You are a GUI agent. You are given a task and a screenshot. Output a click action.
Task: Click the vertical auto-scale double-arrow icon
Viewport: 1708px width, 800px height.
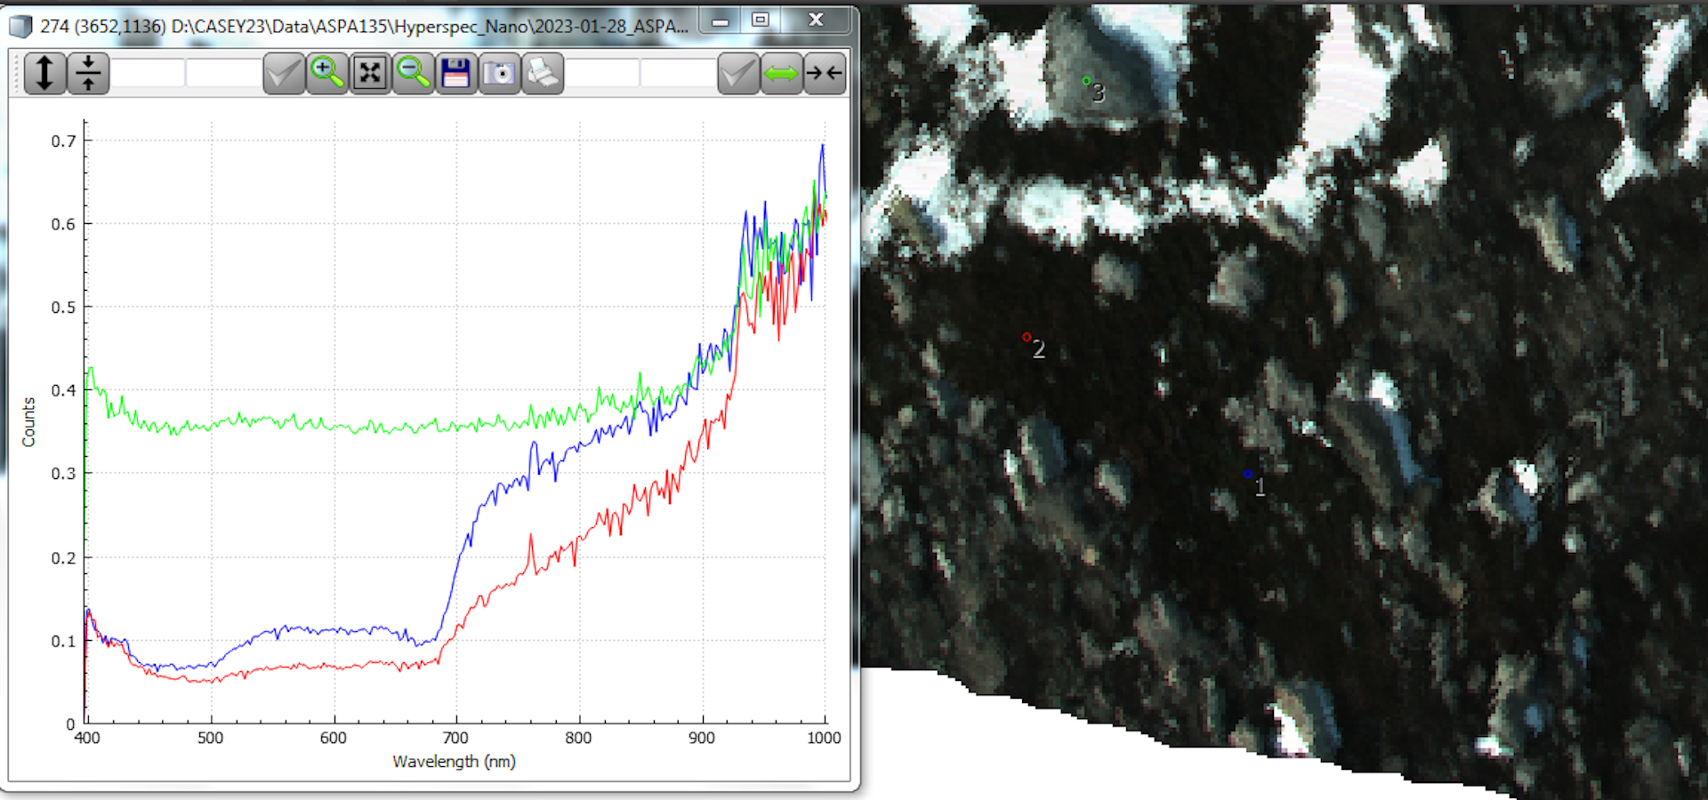44,73
